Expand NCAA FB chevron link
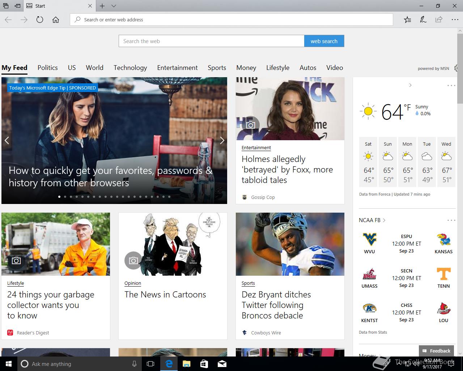This screenshot has width=463, height=371. click(384, 220)
